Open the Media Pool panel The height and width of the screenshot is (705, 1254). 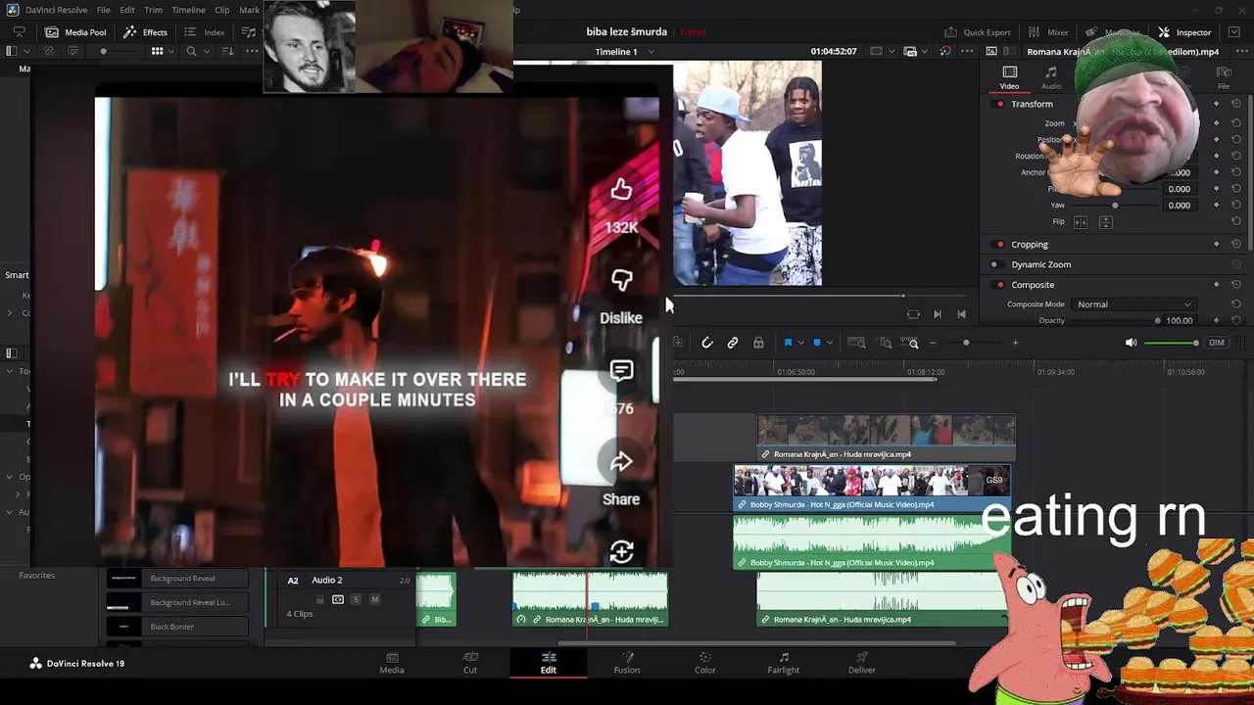pyautogui.click(x=75, y=32)
